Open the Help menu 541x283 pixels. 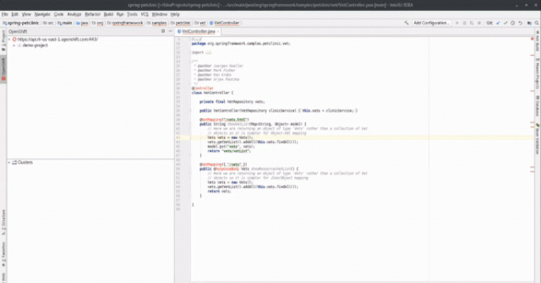[175, 14]
